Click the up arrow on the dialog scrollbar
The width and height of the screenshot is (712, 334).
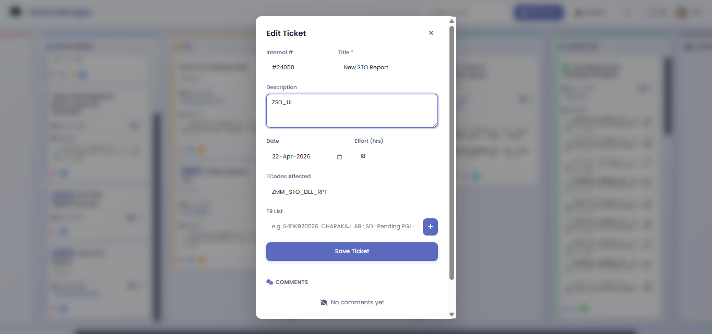click(x=452, y=21)
